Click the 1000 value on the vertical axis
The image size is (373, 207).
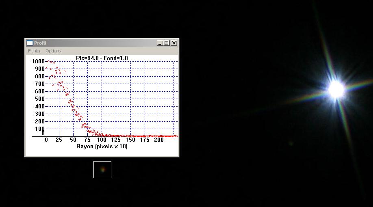pyautogui.click(x=38, y=61)
